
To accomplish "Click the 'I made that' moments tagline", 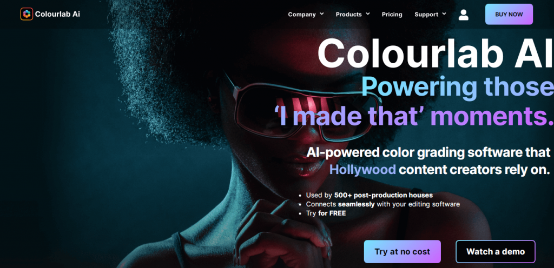I will click(413, 116).
